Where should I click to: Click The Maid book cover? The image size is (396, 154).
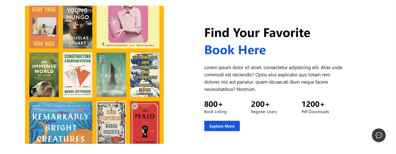[145, 122]
